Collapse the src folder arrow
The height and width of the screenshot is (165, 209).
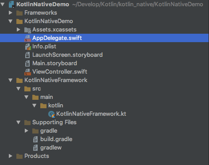pos(19,89)
